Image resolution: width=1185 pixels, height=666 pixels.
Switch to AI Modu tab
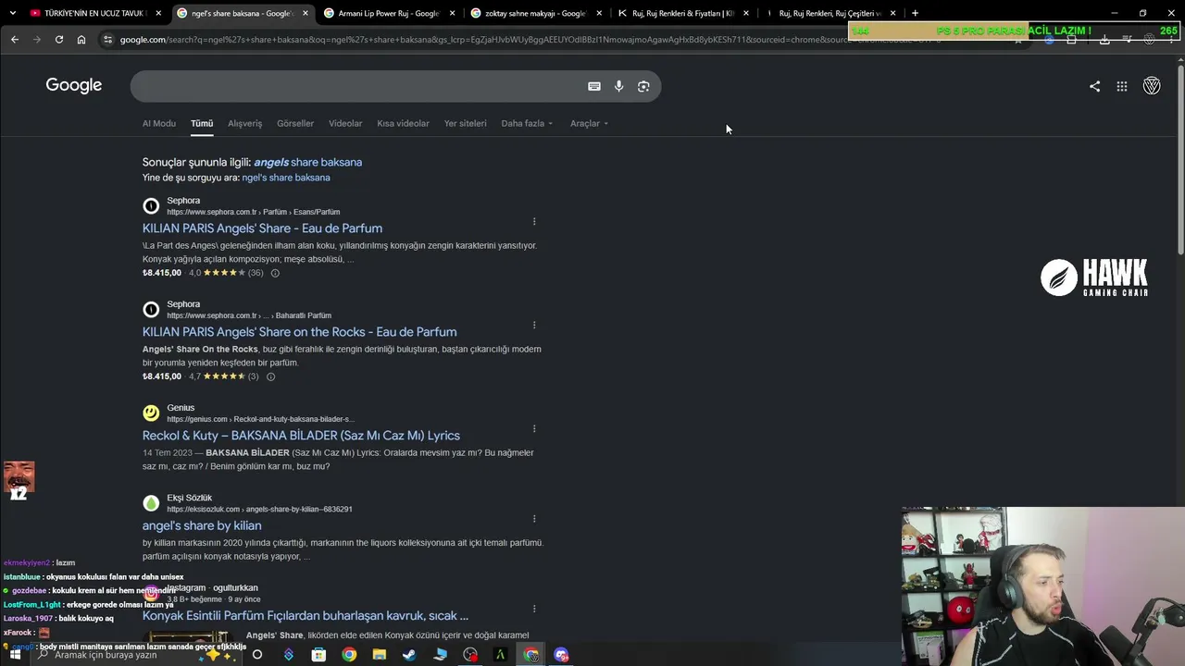158,123
